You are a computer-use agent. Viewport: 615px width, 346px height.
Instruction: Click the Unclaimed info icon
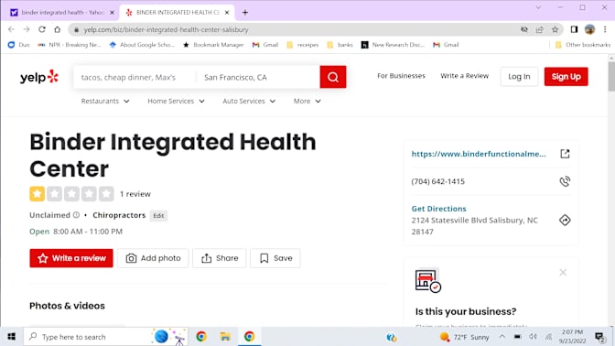click(x=76, y=215)
